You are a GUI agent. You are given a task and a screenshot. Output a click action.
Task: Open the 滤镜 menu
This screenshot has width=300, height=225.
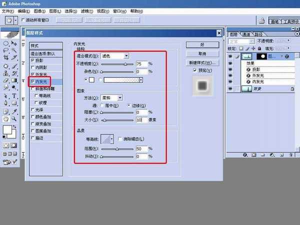87,11
